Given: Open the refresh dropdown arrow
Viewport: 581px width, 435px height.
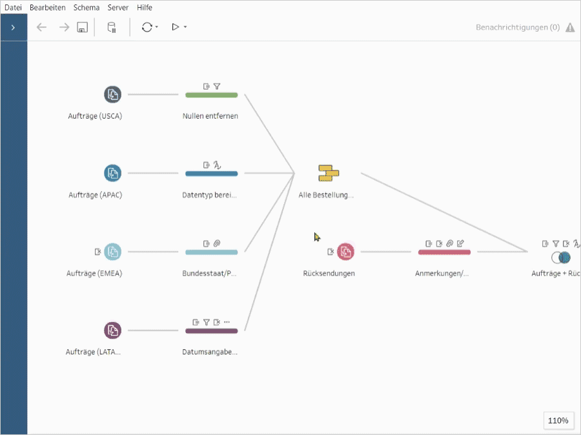Looking at the screenshot, I should [157, 27].
